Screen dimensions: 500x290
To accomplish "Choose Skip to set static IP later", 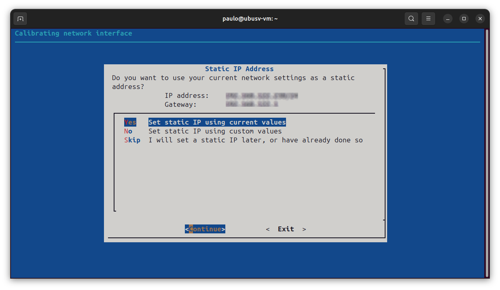I will [132, 140].
